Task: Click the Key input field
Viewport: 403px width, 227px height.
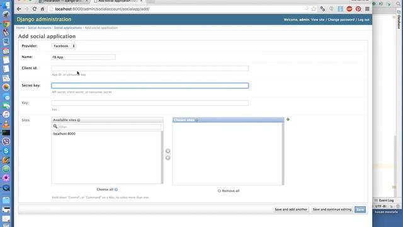Action: pos(150,103)
